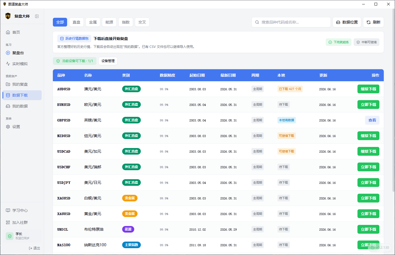
Task: Click the 品种 column header
Action: [61, 75]
